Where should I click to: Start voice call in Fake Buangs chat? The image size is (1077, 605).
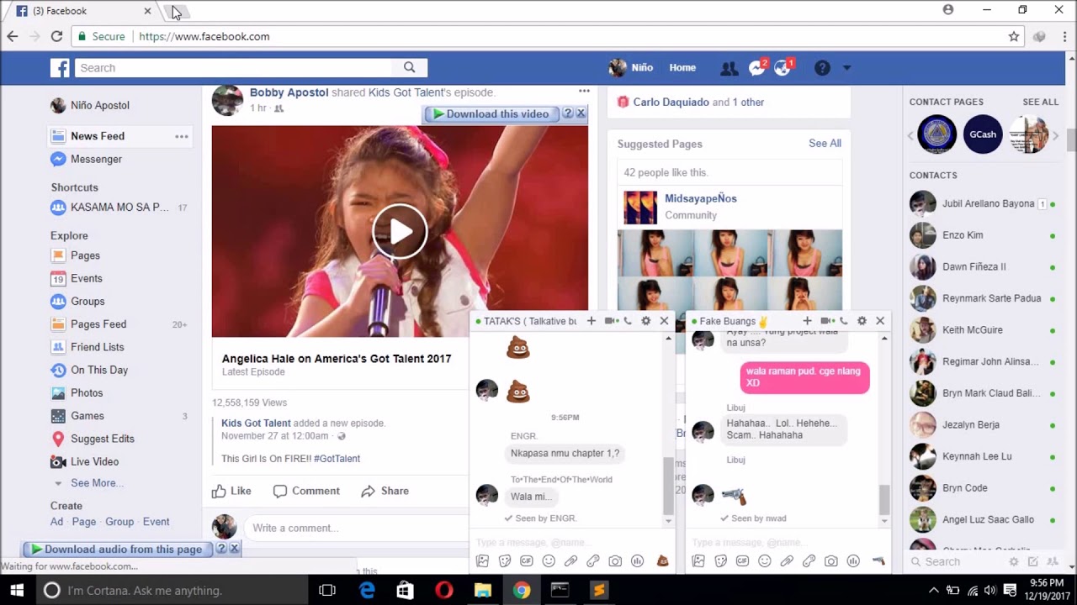[x=844, y=321]
